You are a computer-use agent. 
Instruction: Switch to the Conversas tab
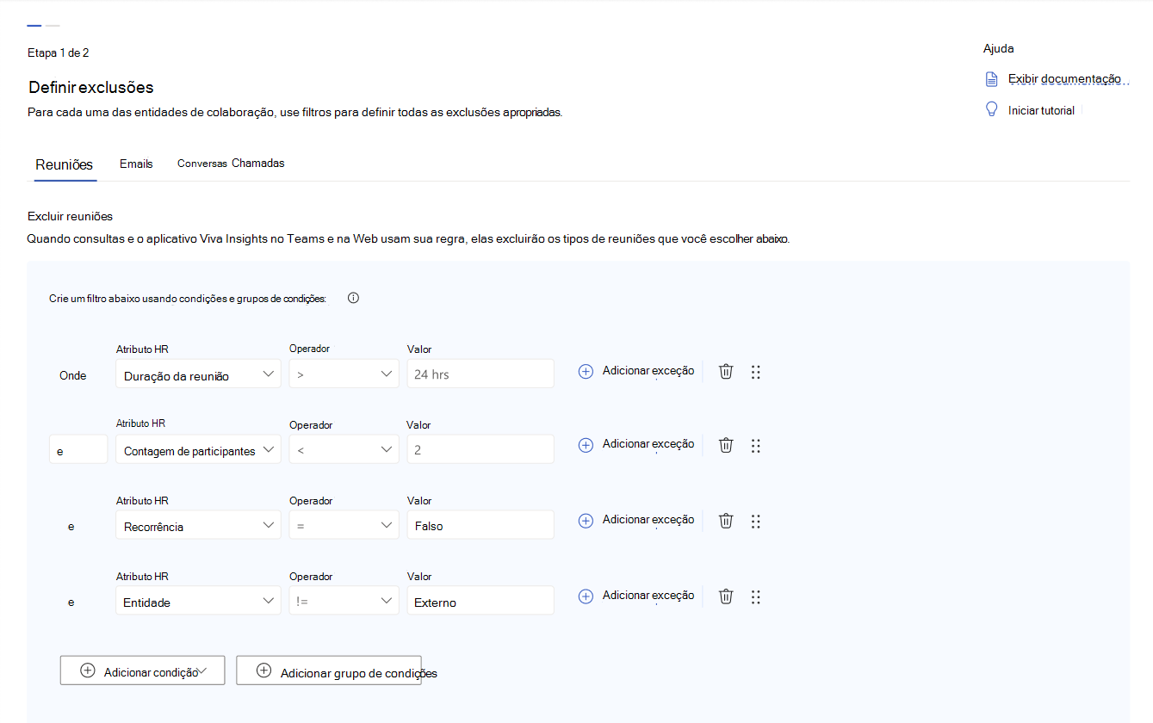coord(203,164)
